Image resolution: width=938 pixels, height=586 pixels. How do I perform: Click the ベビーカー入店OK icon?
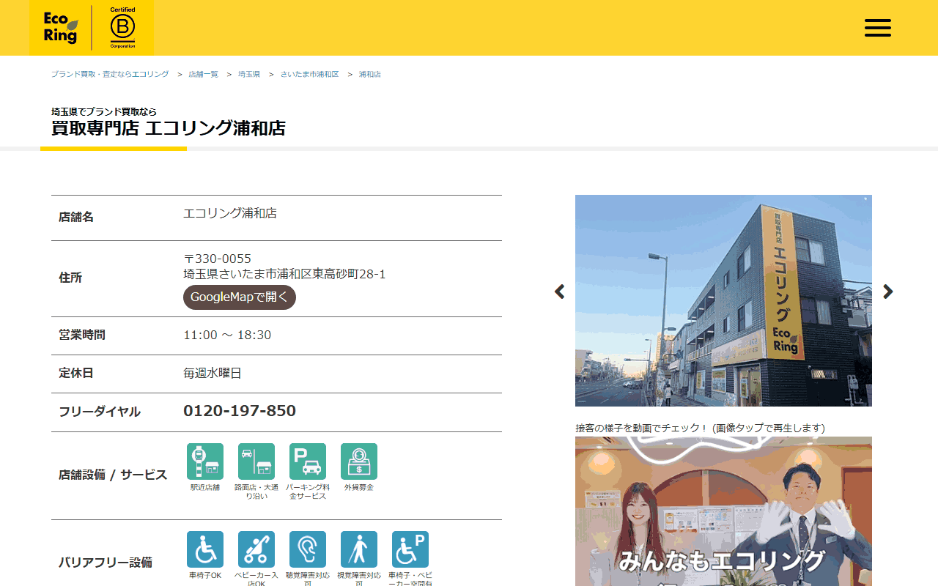[x=256, y=549]
